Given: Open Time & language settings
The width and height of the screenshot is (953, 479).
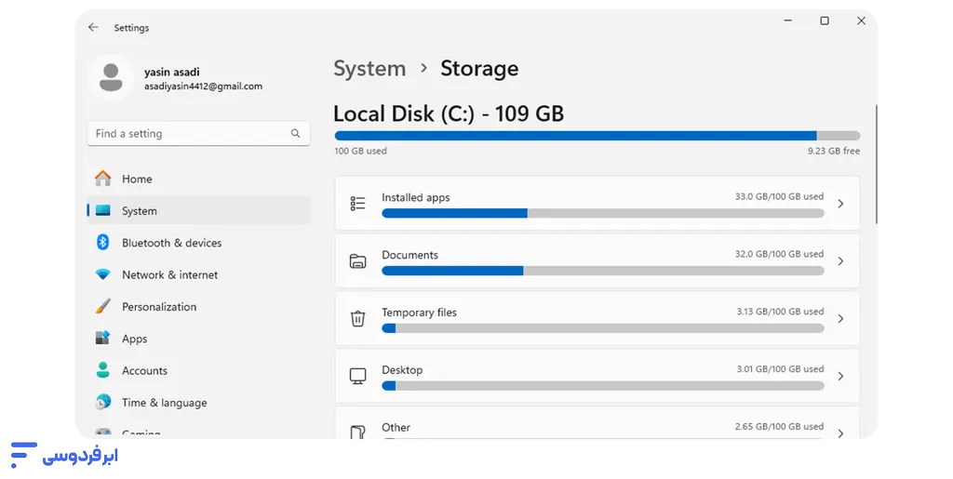Looking at the screenshot, I should coord(164,403).
